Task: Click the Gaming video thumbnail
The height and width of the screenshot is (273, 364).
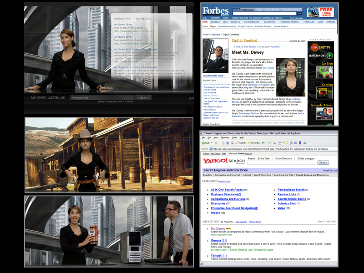Action: coord(324,93)
